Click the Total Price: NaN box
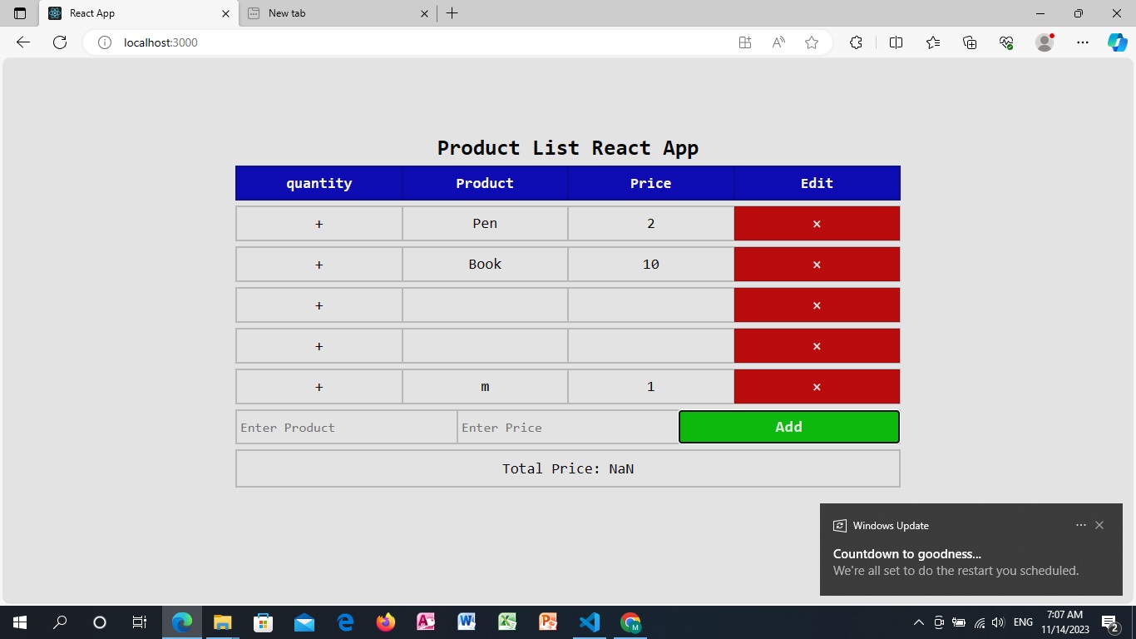 click(568, 468)
